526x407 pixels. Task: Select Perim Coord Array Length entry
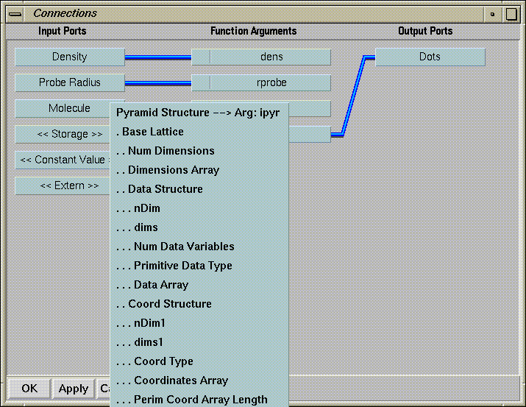click(200, 400)
